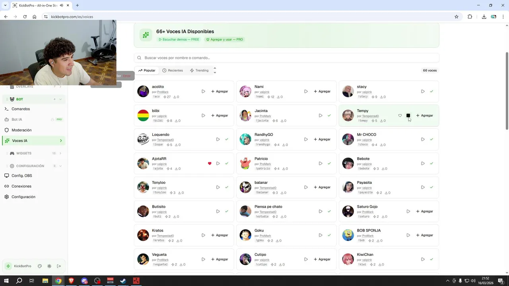Image resolution: width=509 pixels, height=286 pixels.
Task: Switch to the Trending tab
Action: pos(199,70)
